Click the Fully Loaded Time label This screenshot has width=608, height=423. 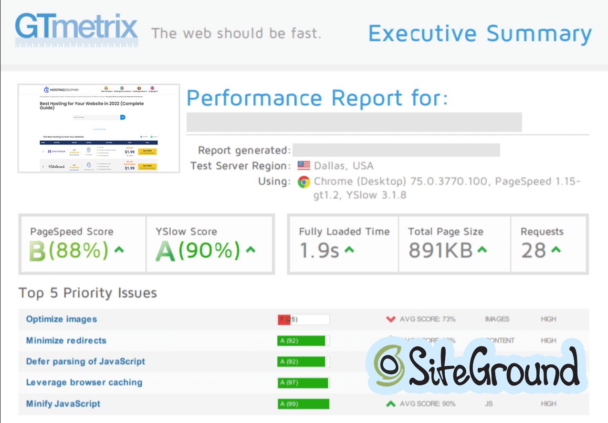click(x=345, y=232)
